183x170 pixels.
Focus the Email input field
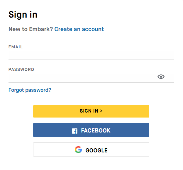(91, 55)
